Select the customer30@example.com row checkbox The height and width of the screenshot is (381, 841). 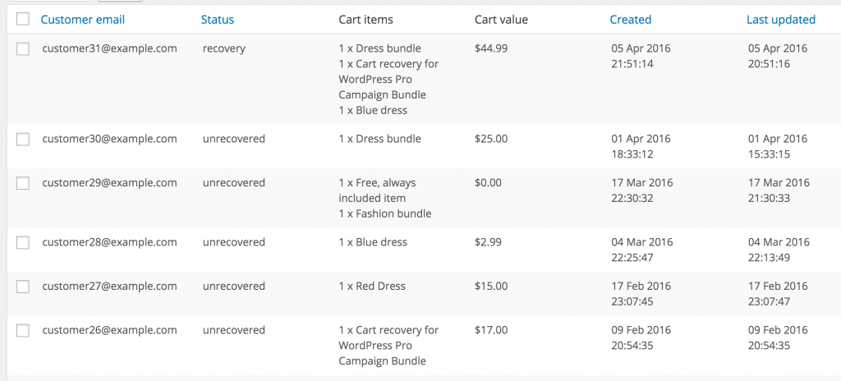(x=23, y=140)
